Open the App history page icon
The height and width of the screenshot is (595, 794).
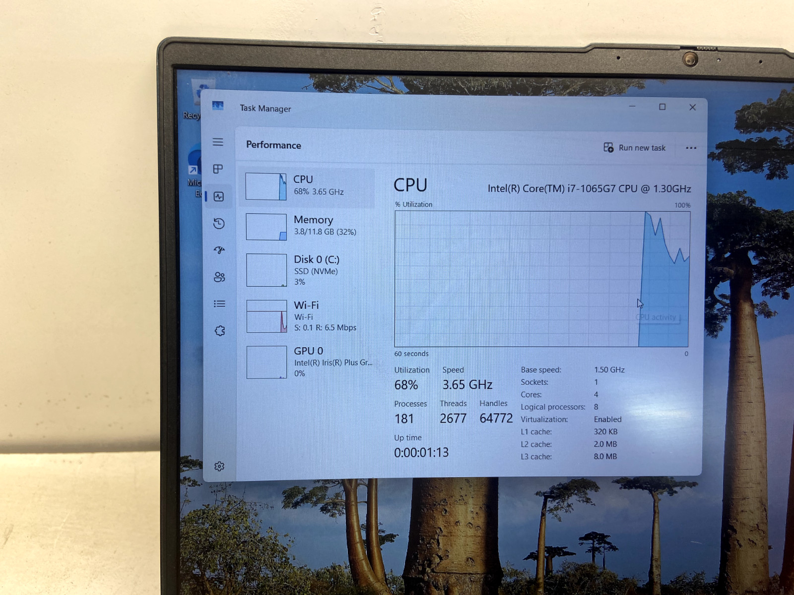point(219,224)
